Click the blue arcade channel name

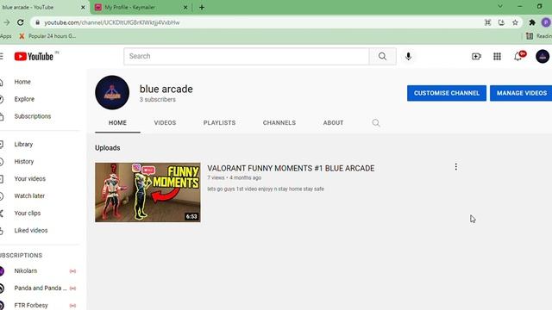[x=166, y=89]
